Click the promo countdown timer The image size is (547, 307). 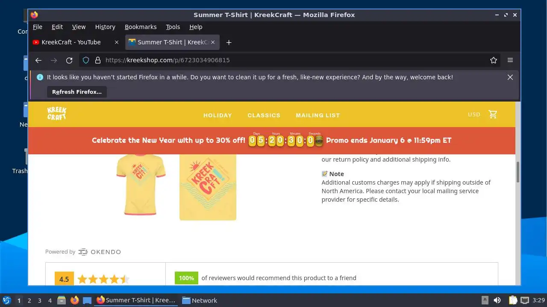click(x=287, y=139)
